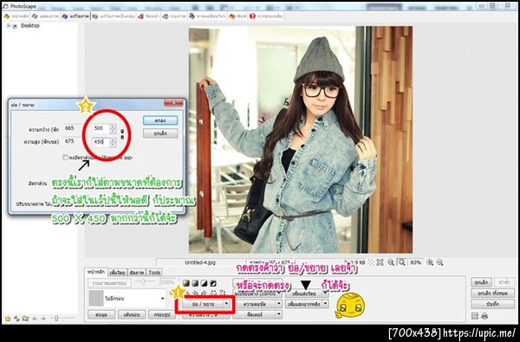Click the Frame Line button

(162, 314)
